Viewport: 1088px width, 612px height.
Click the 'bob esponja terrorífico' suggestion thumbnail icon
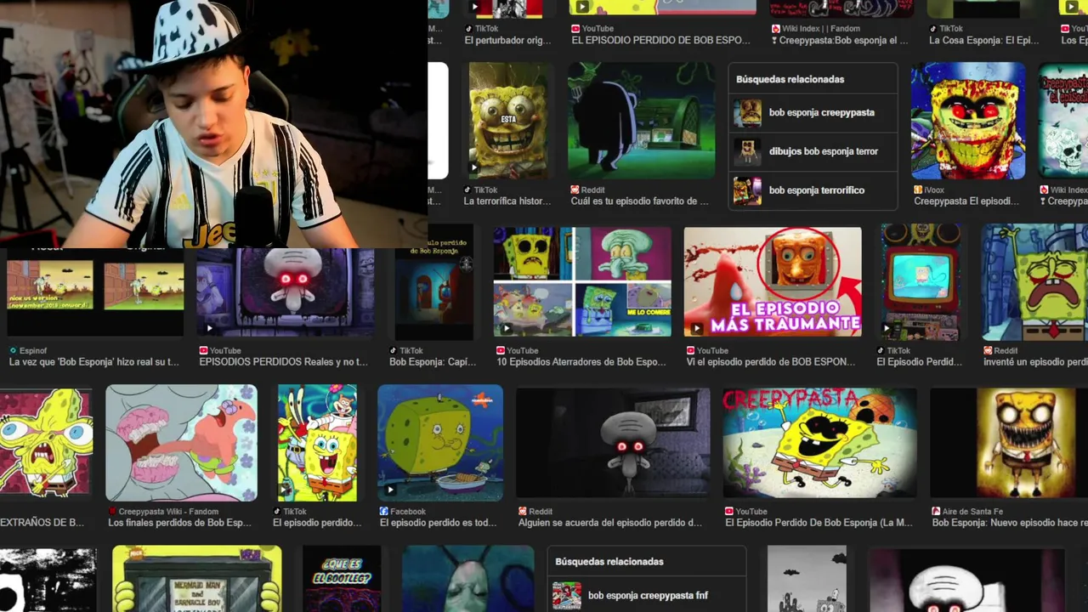(x=748, y=190)
